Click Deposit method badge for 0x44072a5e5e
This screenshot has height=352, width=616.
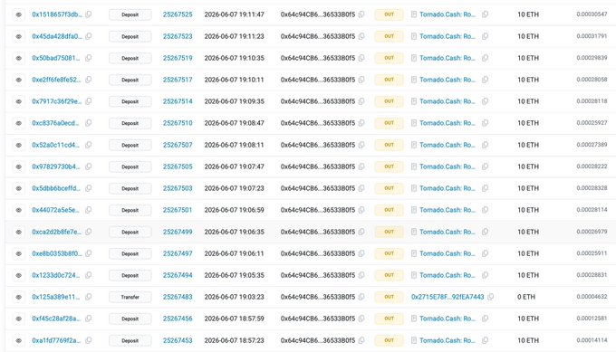[x=130, y=210]
